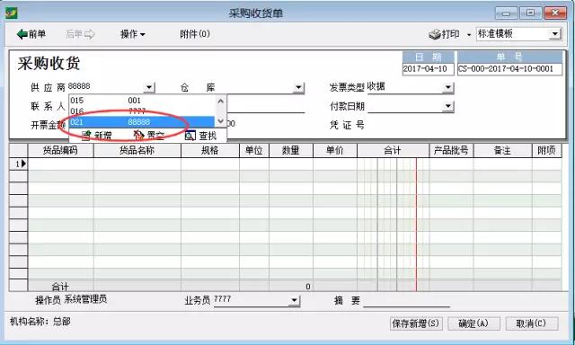Viewport: 575px width, 345px height.
Task: Click the 保存新增(S) button
Action: (416, 323)
